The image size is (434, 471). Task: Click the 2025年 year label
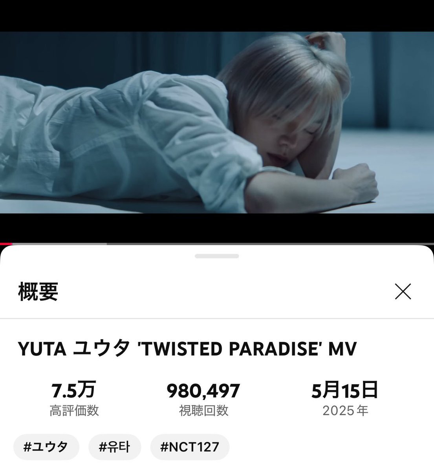coord(345,411)
